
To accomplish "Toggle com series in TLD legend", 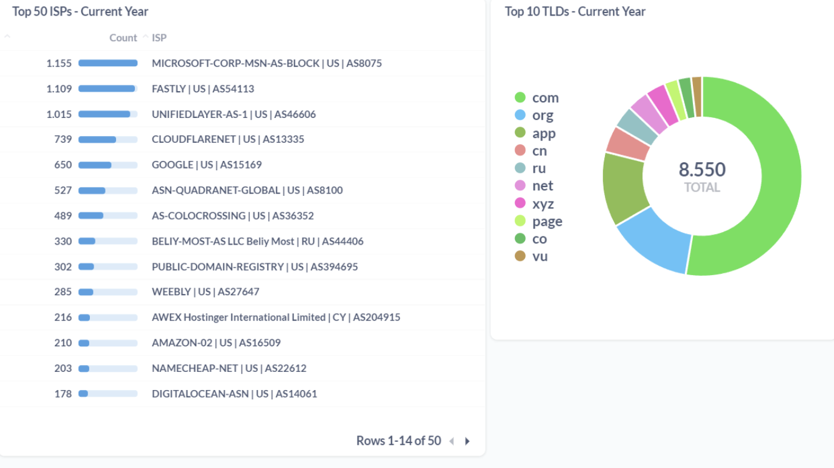I will (x=537, y=97).
